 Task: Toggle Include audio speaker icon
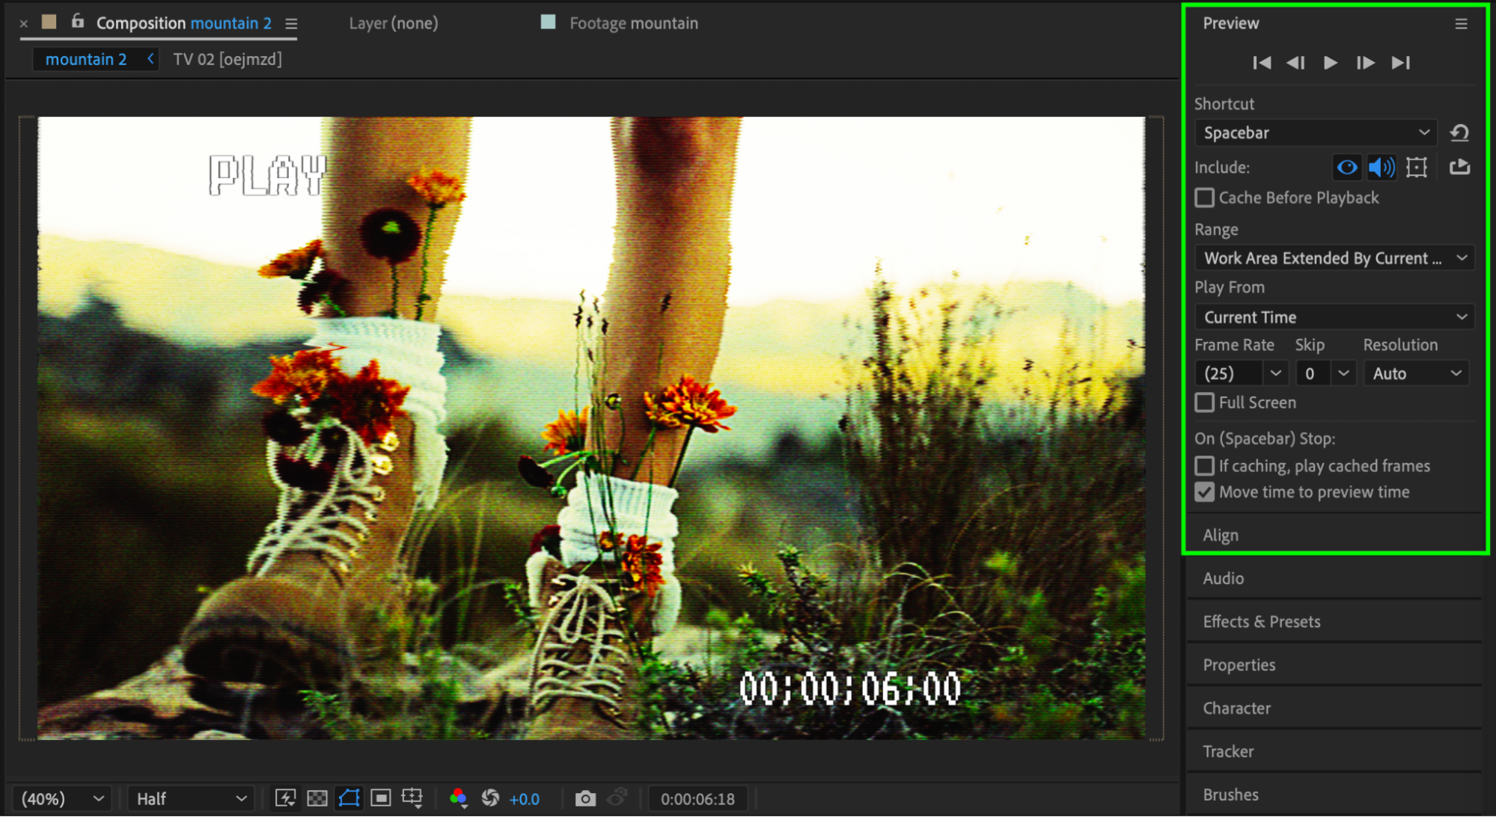1381,167
